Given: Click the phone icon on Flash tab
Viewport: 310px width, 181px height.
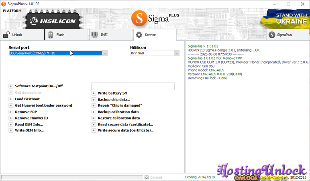Looking at the screenshot, I should click(51, 35).
